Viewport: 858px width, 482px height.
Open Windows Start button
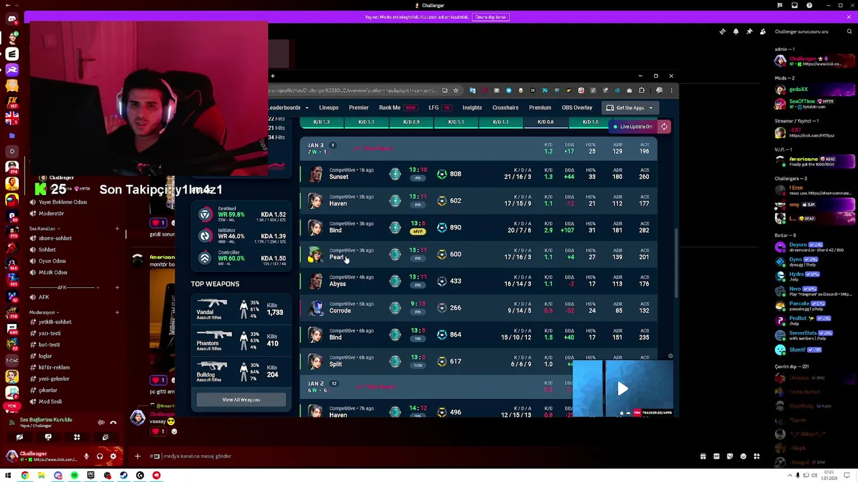pos(8,475)
